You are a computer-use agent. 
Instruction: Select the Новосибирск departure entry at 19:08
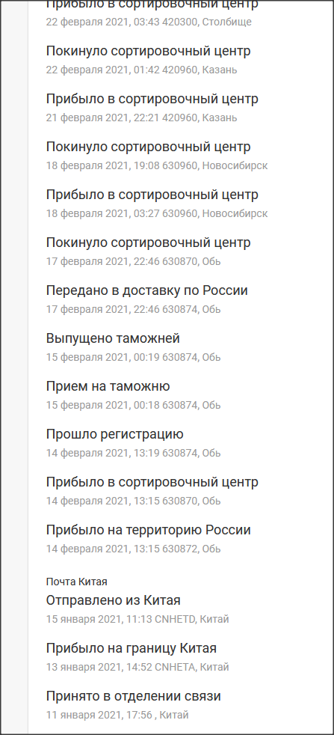tap(157, 156)
